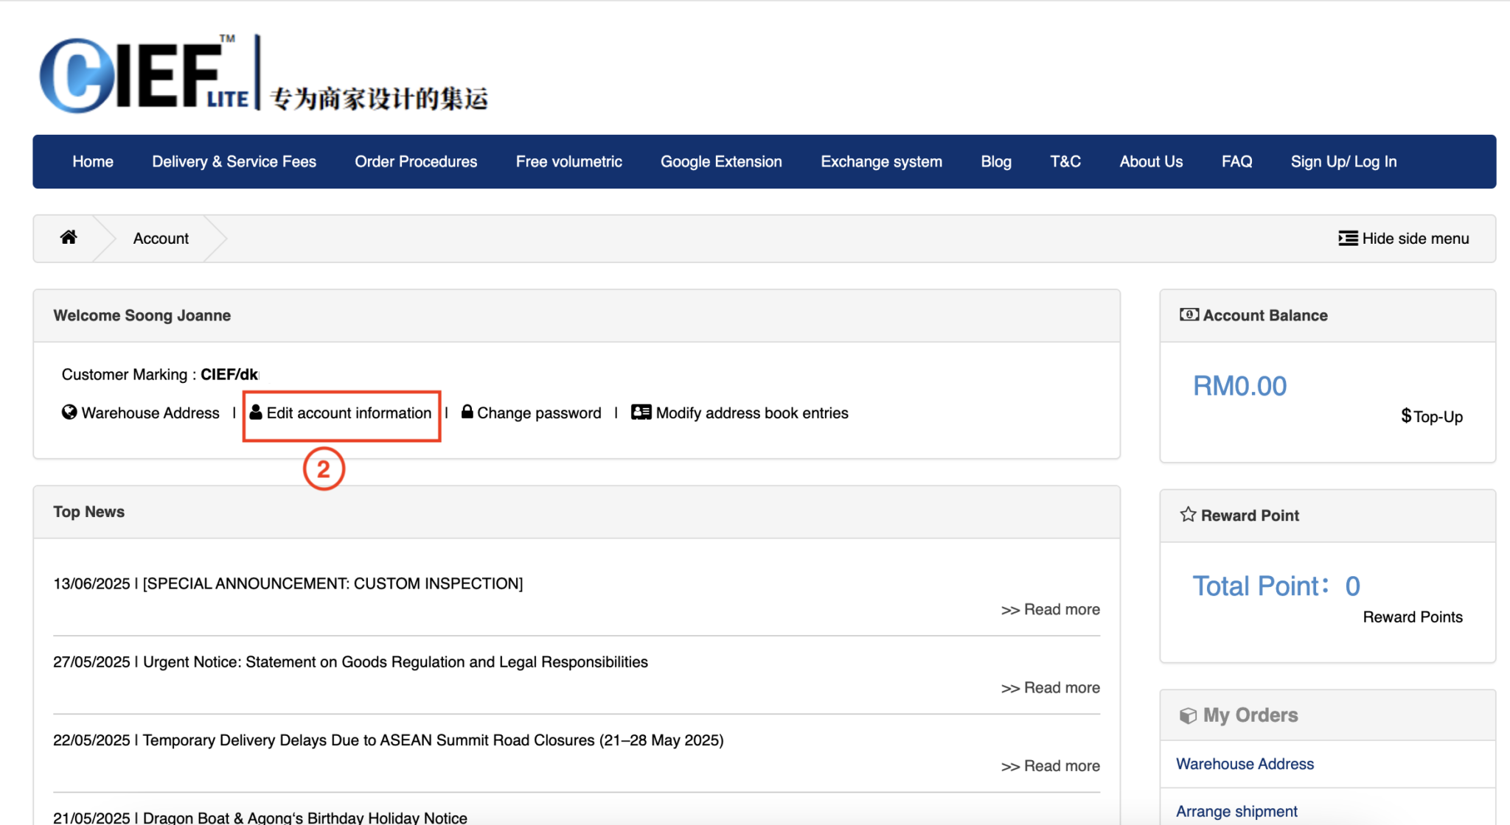Click the home icon in breadcrumb
The width and height of the screenshot is (1510, 825).
[x=69, y=237]
